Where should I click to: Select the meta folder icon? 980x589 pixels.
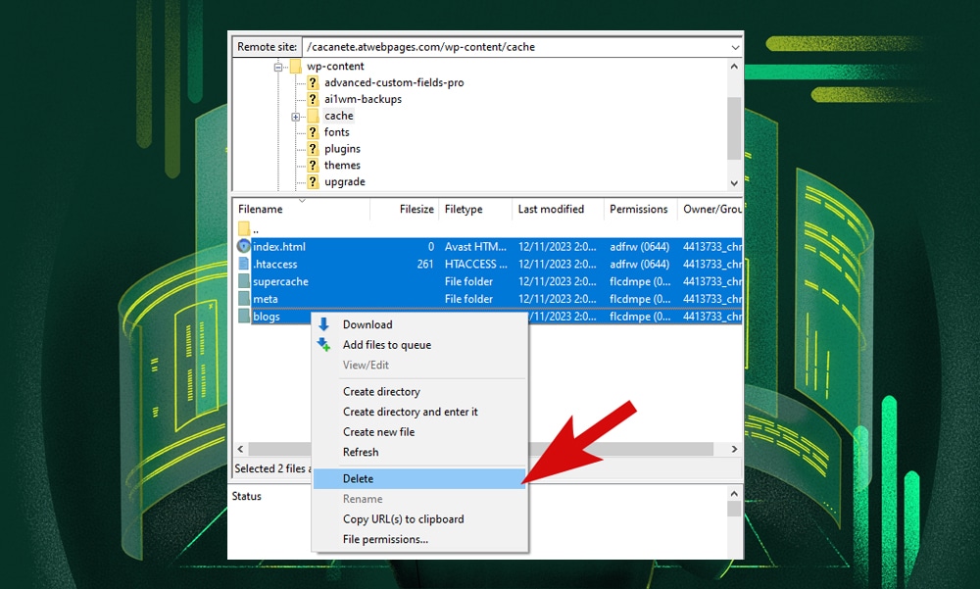(243, 299)
